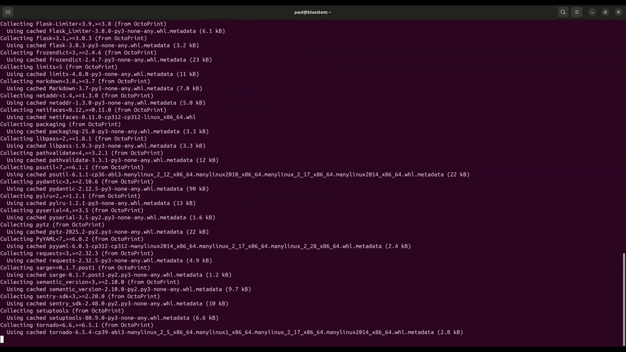Click the frozendict-2.4.7 cached metadata line
This screenshot has width=626, height=352.
pyautogui.click(x=109, y=60)
